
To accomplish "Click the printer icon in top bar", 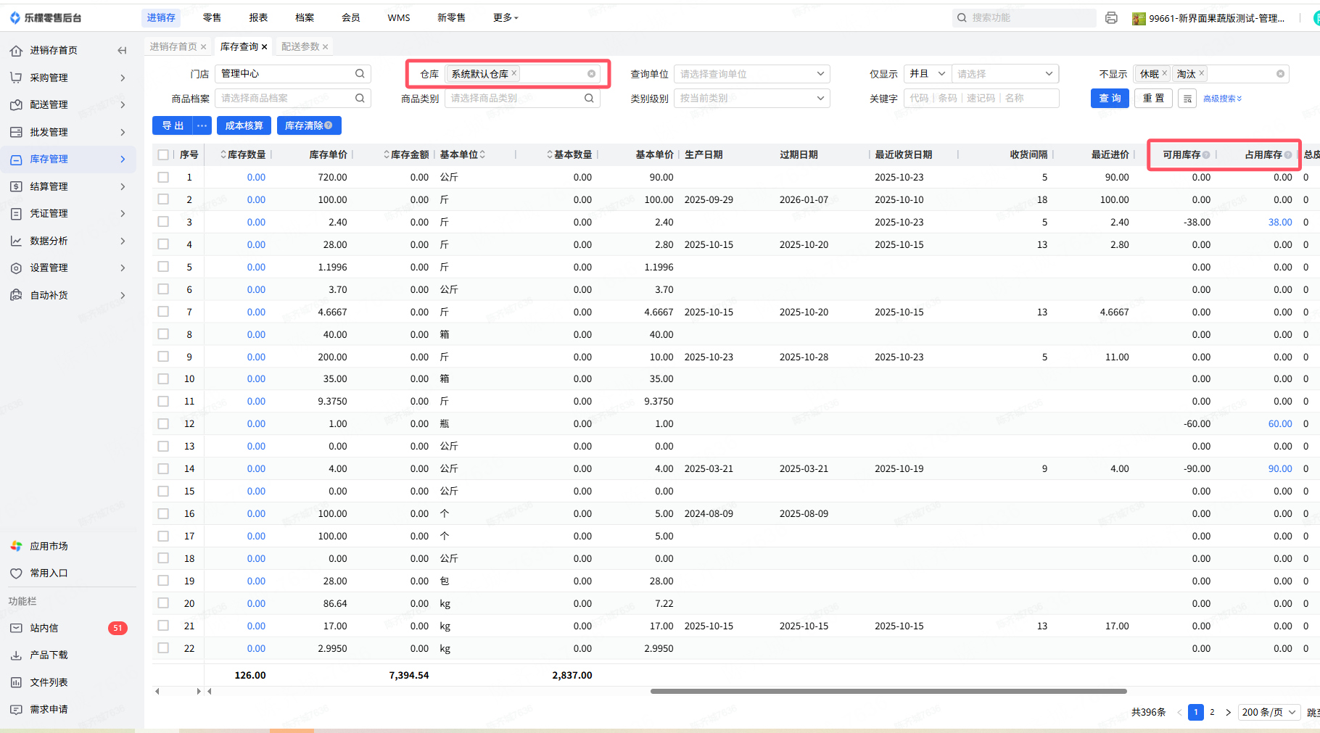I will (x=1111, y=18).
